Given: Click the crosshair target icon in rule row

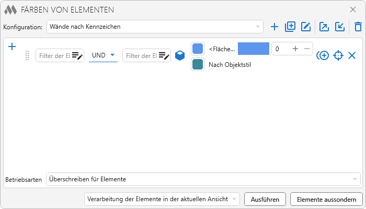Looking at the screenshot, I should click(x=338, y=55).
